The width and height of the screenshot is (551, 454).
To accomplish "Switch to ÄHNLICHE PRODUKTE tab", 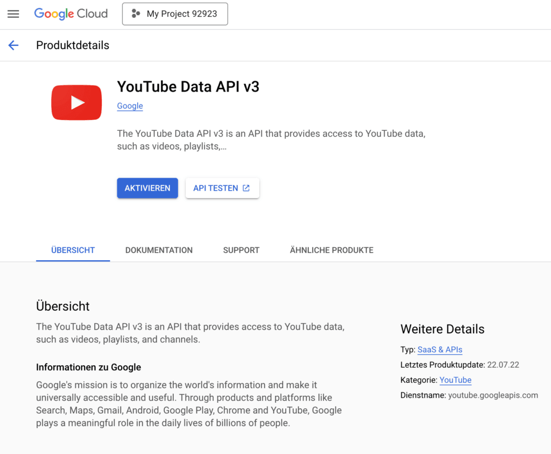I will coord(331,250).
